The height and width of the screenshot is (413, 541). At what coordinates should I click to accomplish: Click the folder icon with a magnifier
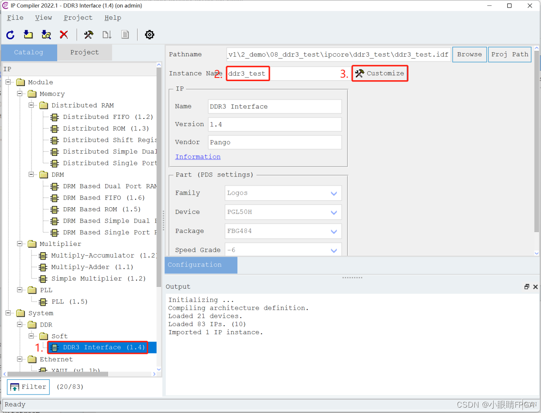pos(46,35)
